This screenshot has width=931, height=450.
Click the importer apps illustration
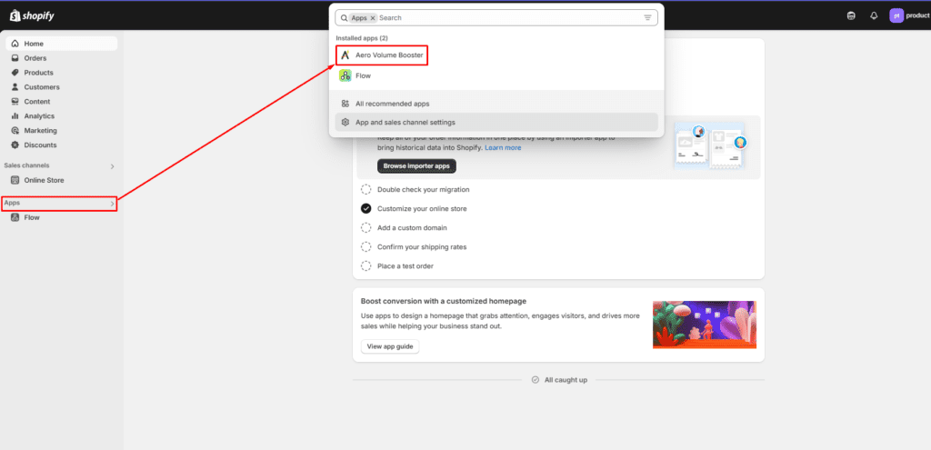pyautogui.click(x=709, y=146)
